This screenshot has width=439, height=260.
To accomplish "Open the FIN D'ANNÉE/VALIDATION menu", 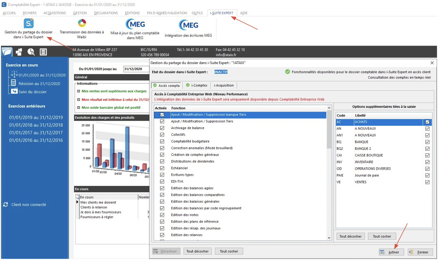I will click(x=167, y=13).
